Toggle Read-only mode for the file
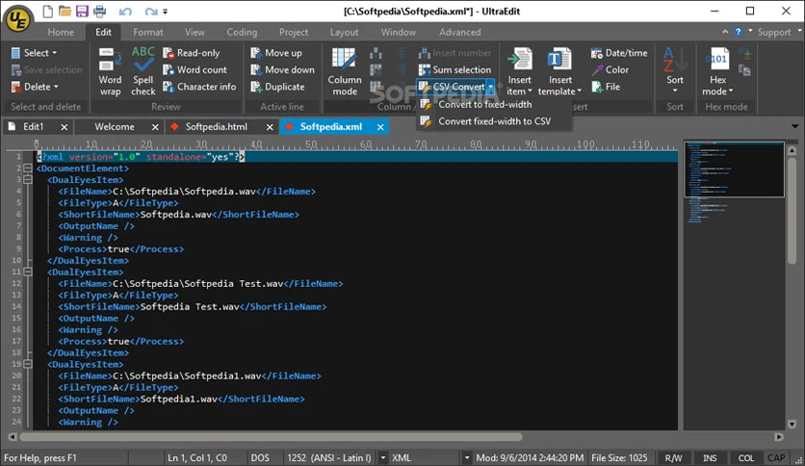Screen dimensions: 805x466 click(x=191, y=53)
